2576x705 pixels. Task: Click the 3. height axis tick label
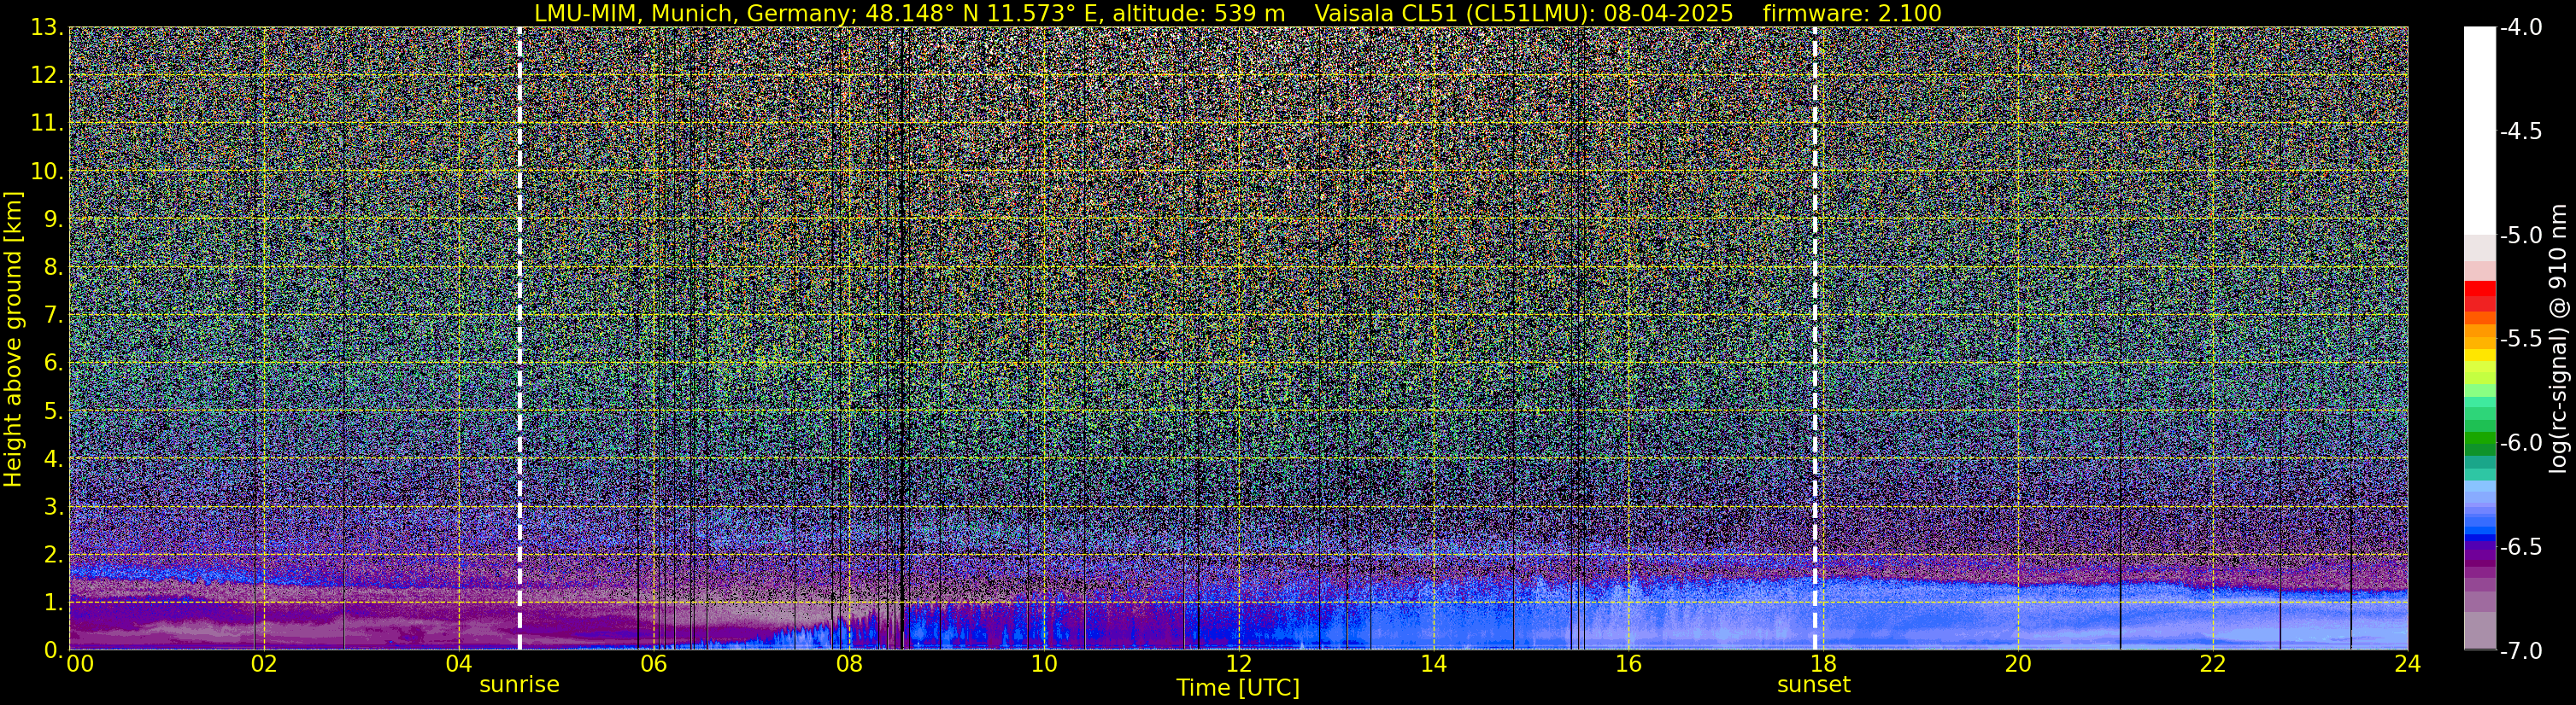tap(54, 507)
